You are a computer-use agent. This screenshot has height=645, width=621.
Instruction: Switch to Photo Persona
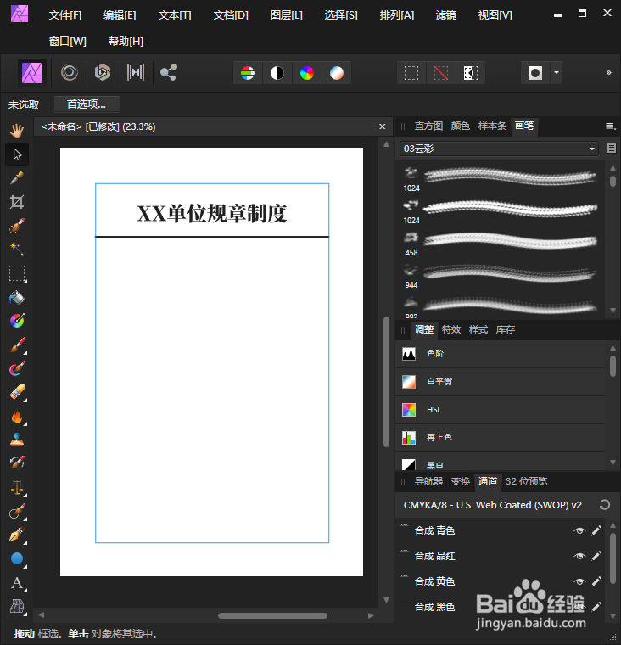coord(32,73)
